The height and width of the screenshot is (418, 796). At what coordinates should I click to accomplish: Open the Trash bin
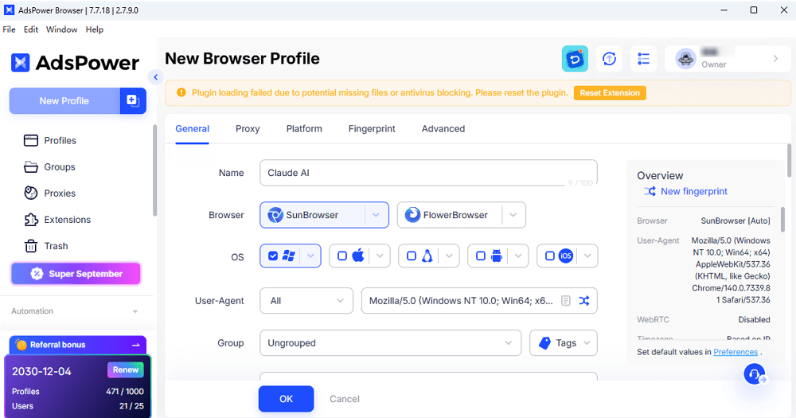pos(32,246)
